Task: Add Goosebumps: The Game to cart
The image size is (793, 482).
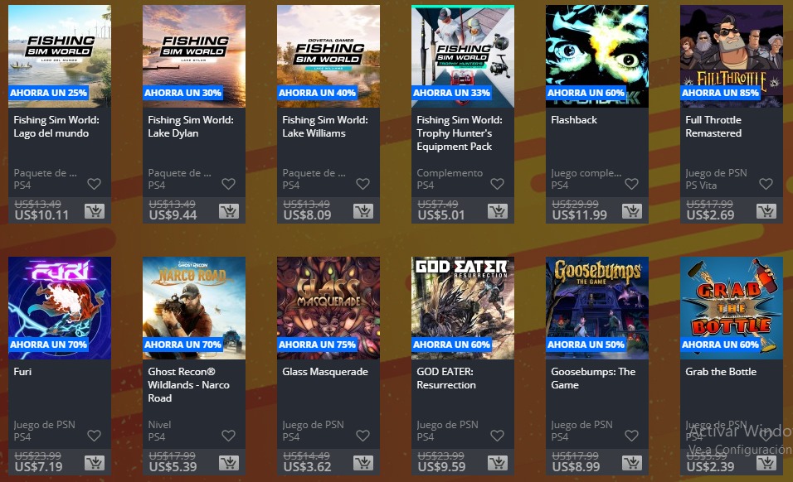Action: click(x=632, y=463)
